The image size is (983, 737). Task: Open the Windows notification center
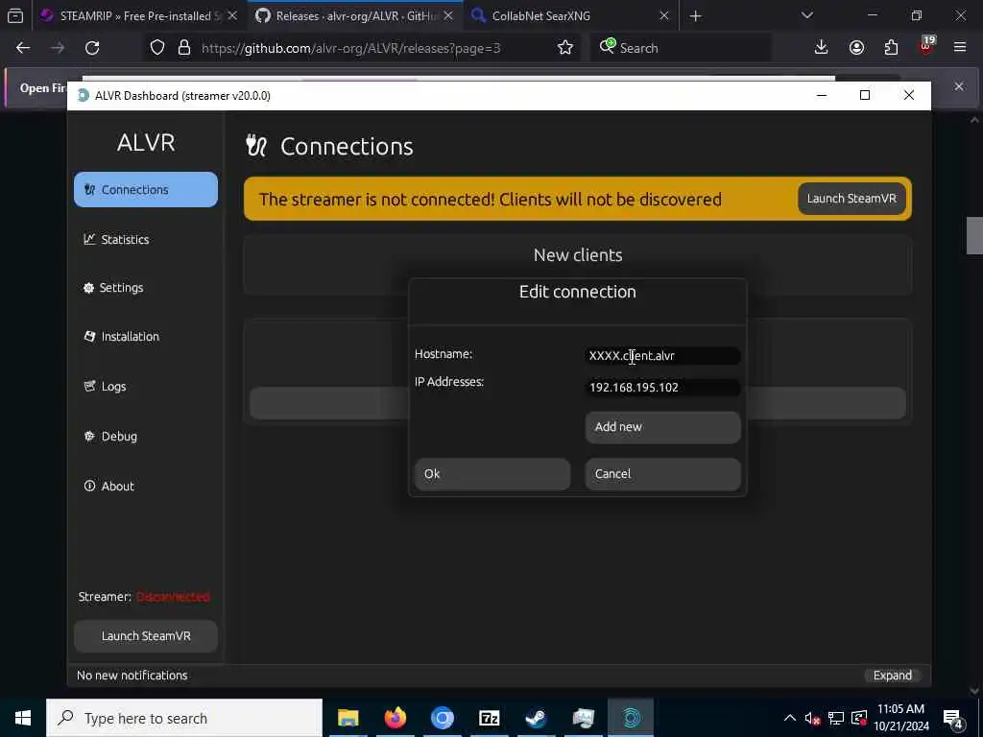click(x=953, y=718)
